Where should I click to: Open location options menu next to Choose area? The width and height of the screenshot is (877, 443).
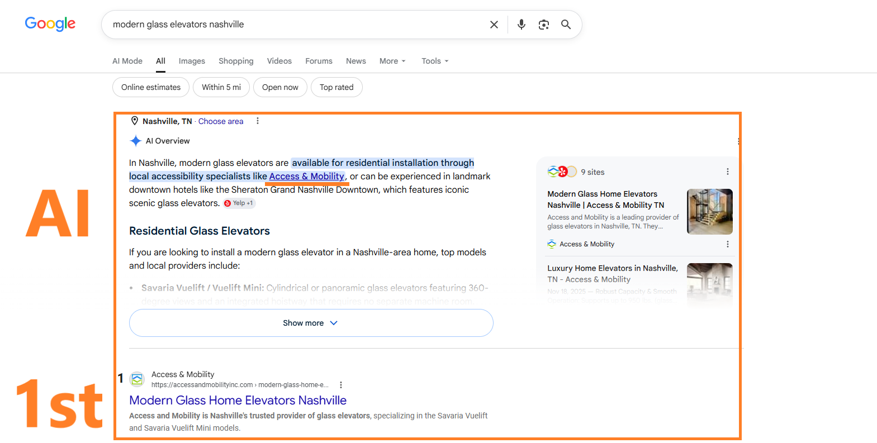pyautogui.click(x=258, y=121)
